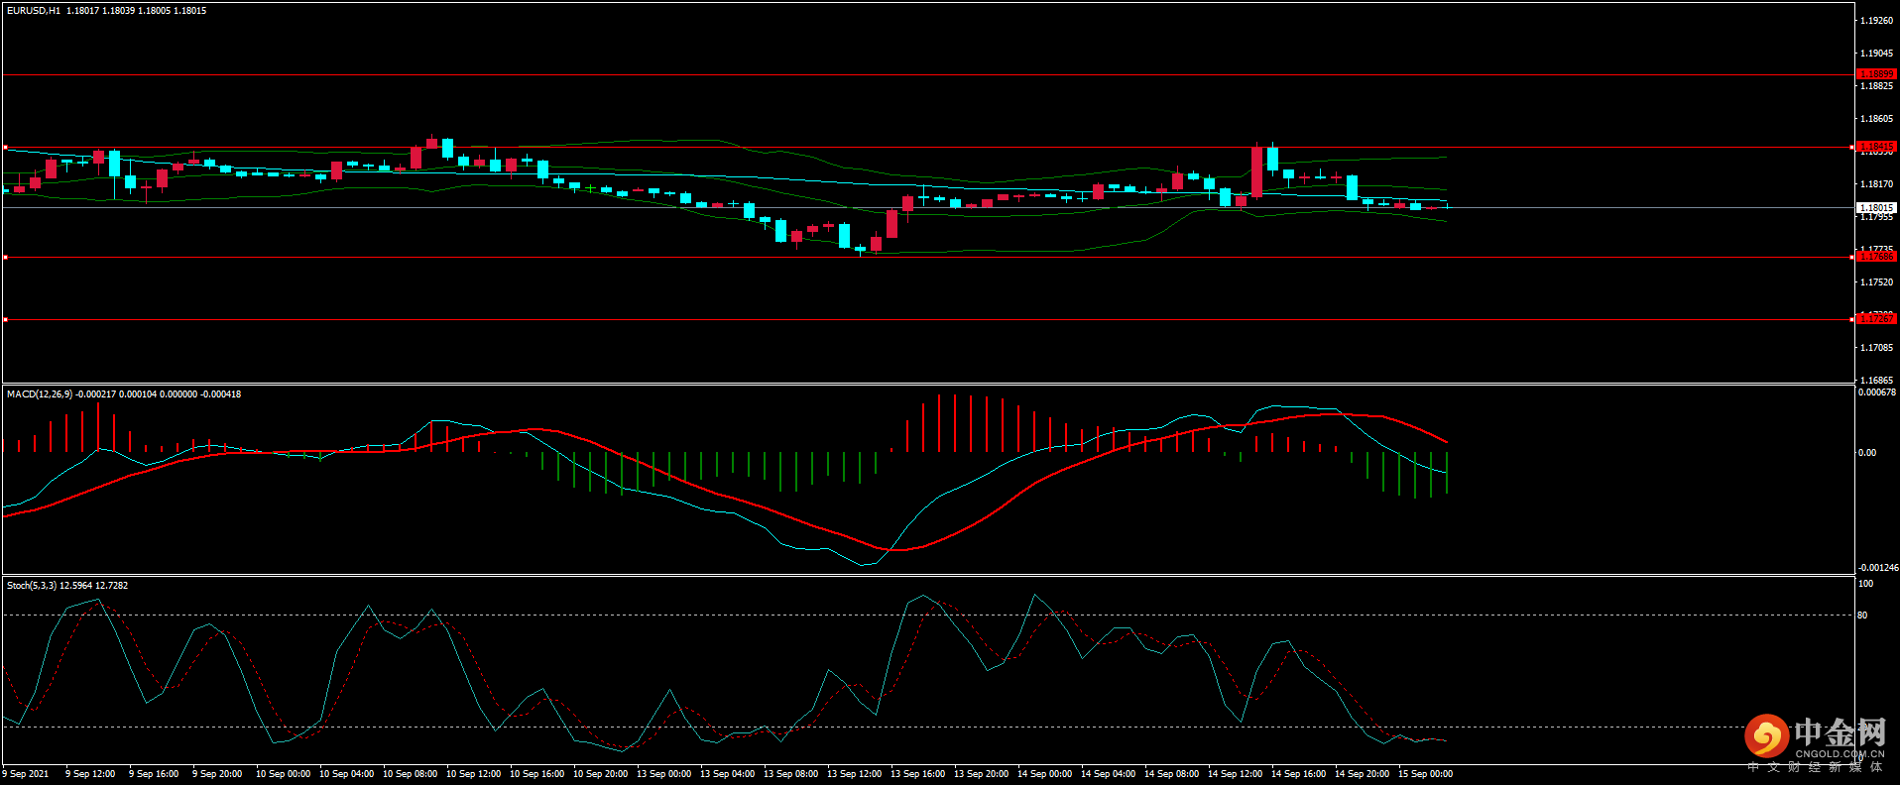Click the 1.19045 price axis label
This screenshot has height=785, width=1900.
[1876, 54]
